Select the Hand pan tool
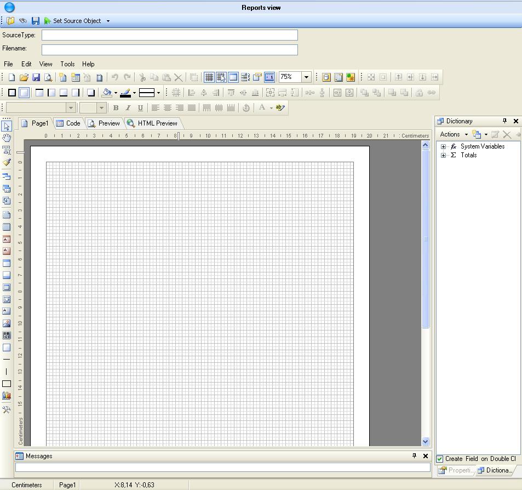This screenshot has height=490, width=522. (7, 138)
